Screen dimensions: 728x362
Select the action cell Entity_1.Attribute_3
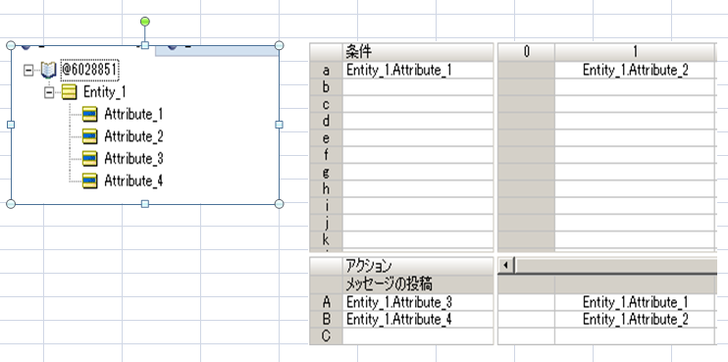(418, 302)
